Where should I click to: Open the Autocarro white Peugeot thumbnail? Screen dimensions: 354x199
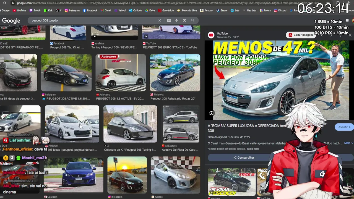tap(121, 73)
